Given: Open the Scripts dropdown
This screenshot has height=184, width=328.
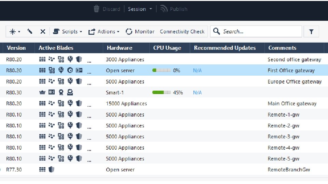Looking at the screenshot, I should (x=67, y=31).
